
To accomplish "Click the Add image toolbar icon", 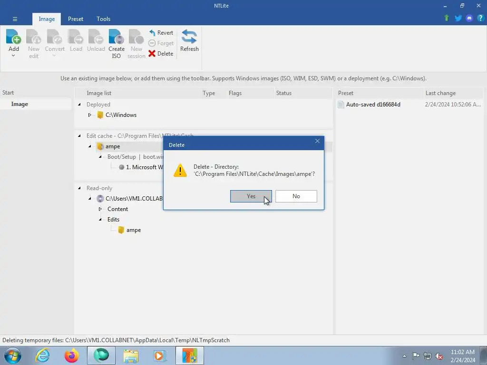I will pos(14,37).
